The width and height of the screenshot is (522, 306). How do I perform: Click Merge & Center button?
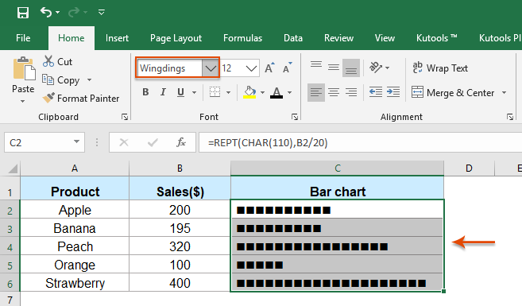pyautogui.click(x=453, y=92)
